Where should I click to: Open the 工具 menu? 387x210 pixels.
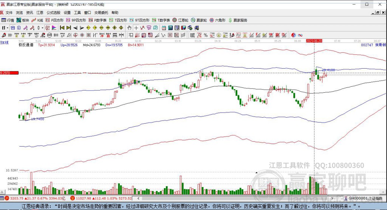(x=77, y=12)
